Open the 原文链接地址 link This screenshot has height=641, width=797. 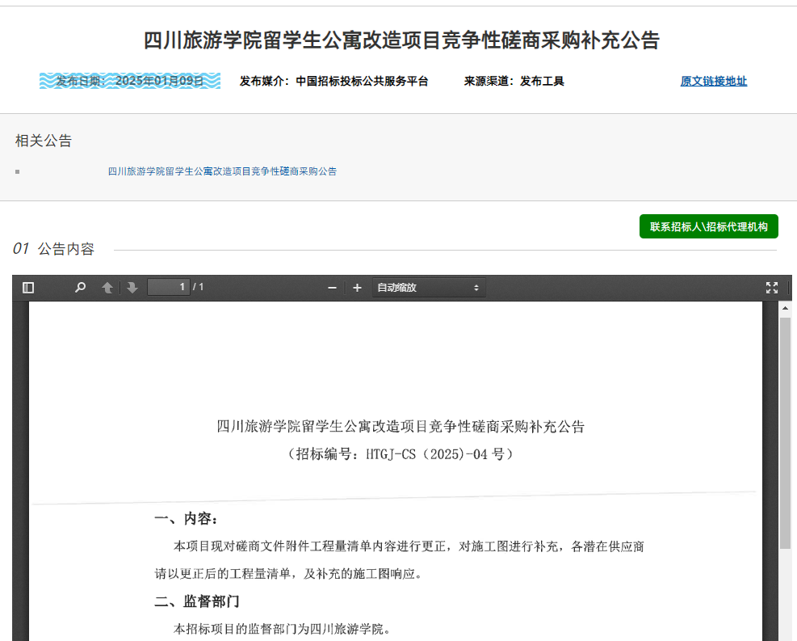[x=714, y=81]
